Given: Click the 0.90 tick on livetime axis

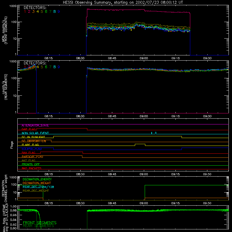Looking at the screenshot, I should click(x=13, y=228).
